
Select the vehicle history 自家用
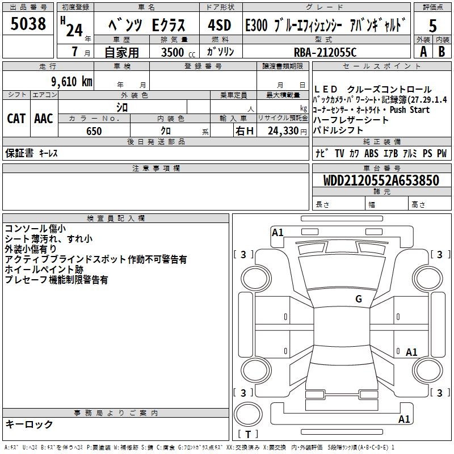[121, 52]
